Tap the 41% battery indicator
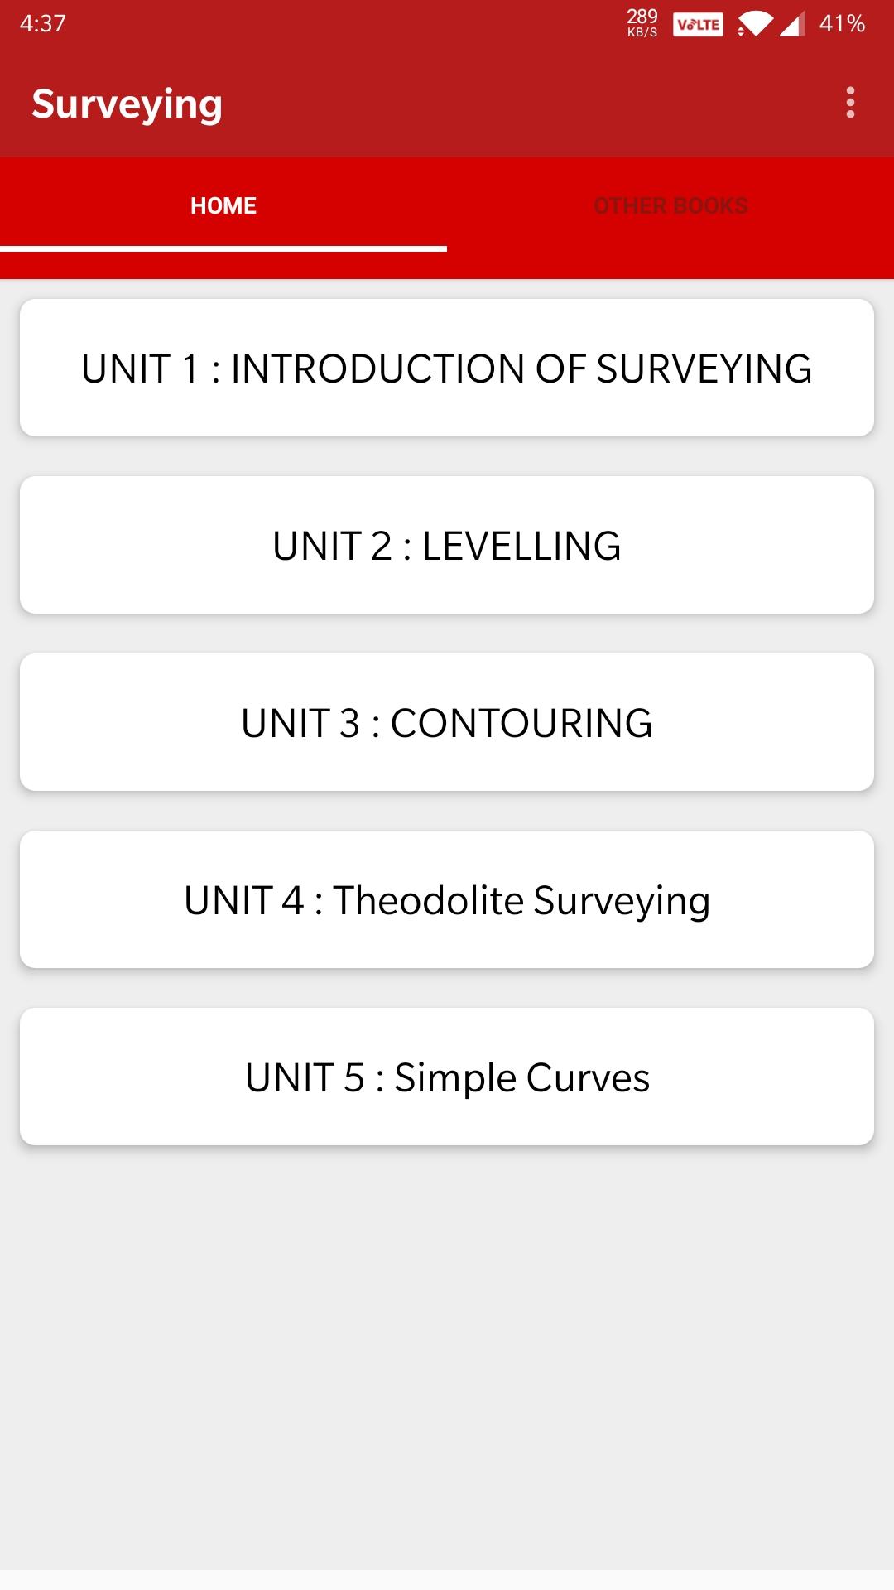This screenshot has height=1590, width=894. [842, 23]
